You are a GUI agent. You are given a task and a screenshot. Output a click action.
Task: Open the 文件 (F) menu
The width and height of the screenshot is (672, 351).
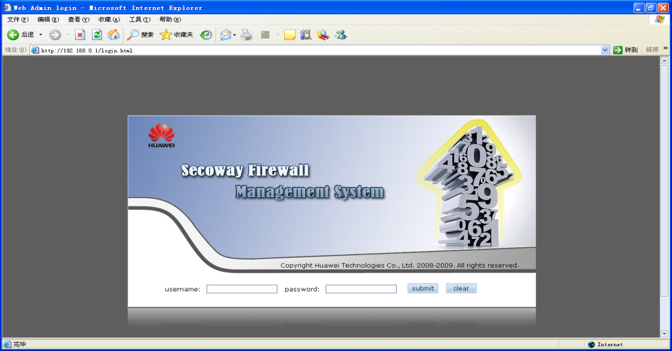[x=17, y=20]
